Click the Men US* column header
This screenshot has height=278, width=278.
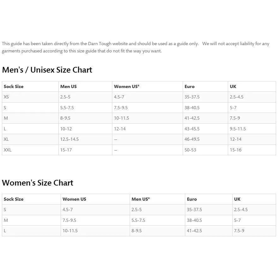pyautogui.click(x=140, y=199)
